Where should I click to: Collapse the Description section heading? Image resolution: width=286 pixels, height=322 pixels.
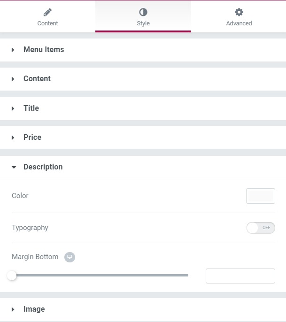click(143, 167)
